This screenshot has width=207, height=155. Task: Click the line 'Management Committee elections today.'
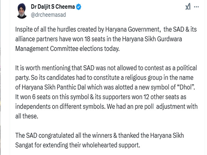point(67,48)
